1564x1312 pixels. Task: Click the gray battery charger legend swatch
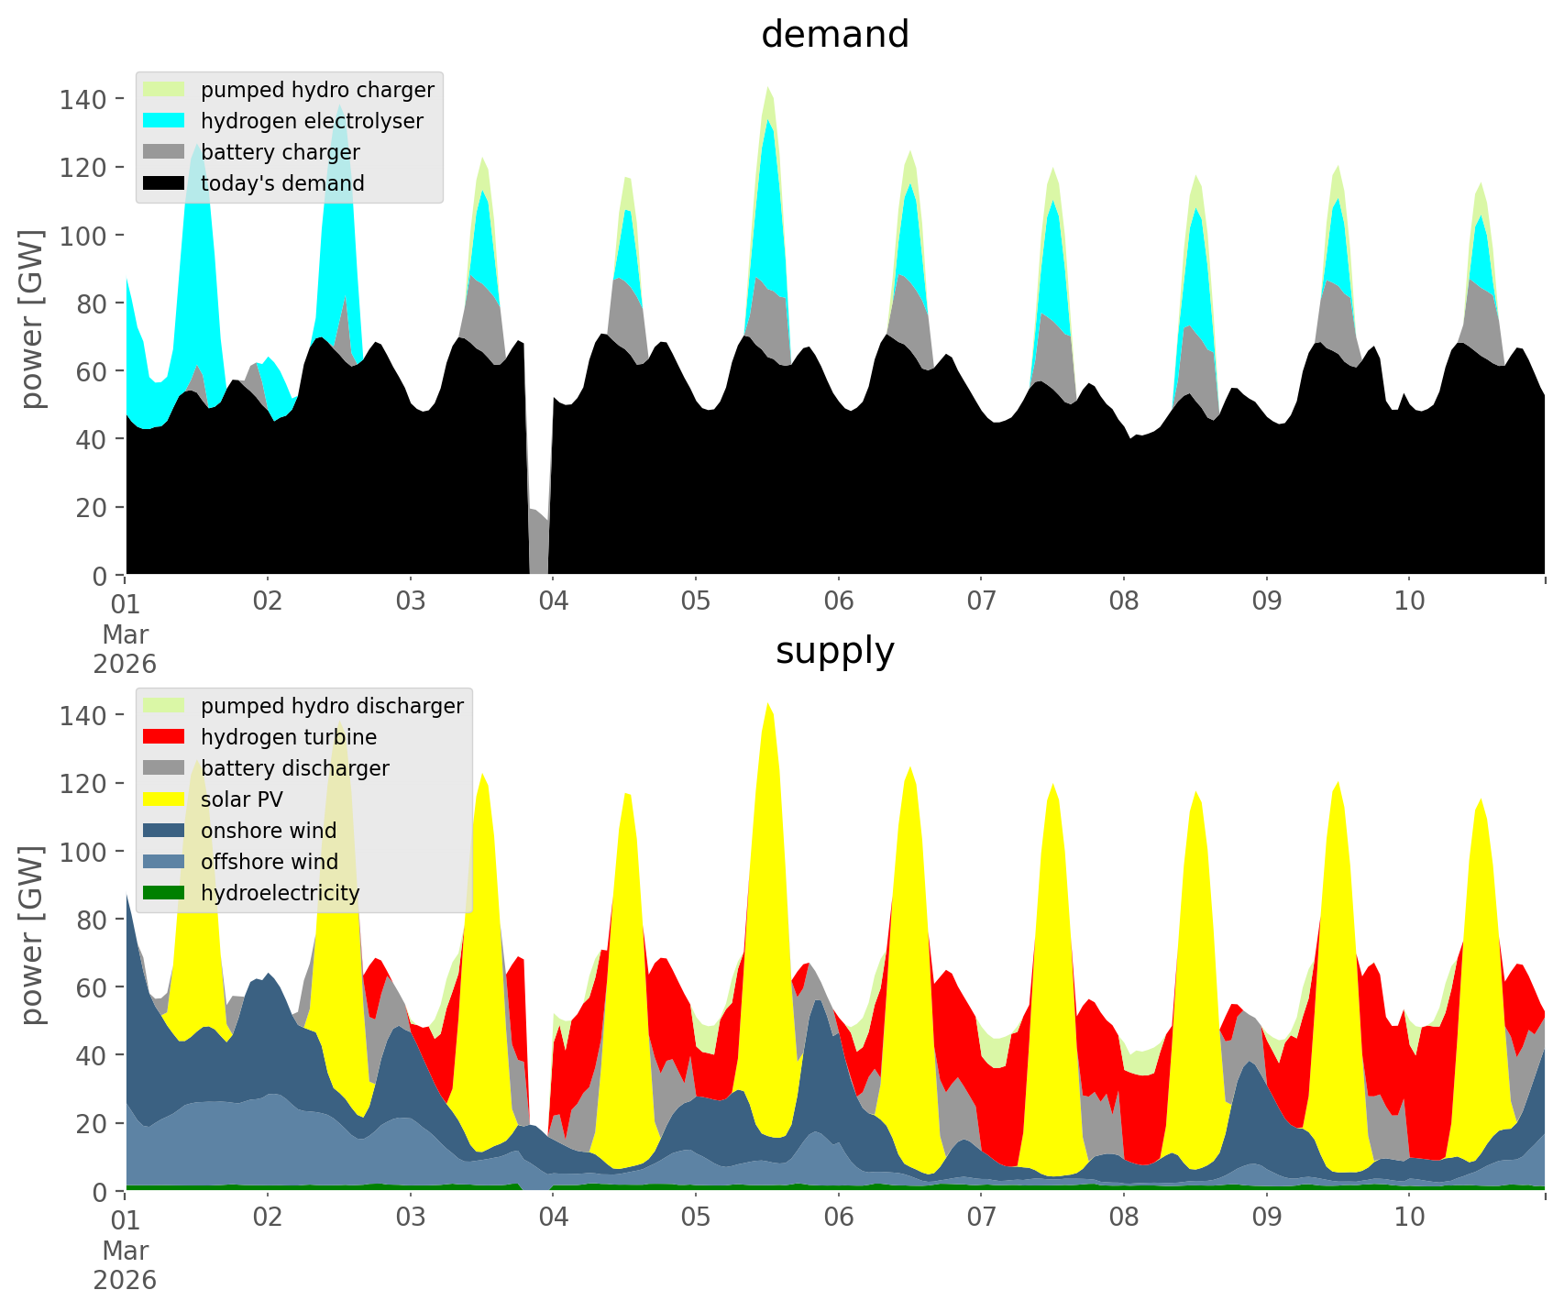pos(164,152)
